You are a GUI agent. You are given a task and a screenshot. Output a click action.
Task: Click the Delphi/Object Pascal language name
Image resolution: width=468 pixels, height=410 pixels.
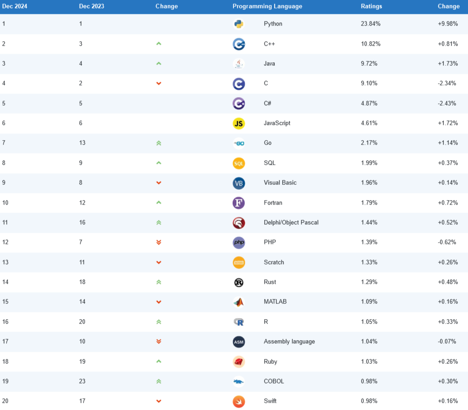click(x=291, y=222)
